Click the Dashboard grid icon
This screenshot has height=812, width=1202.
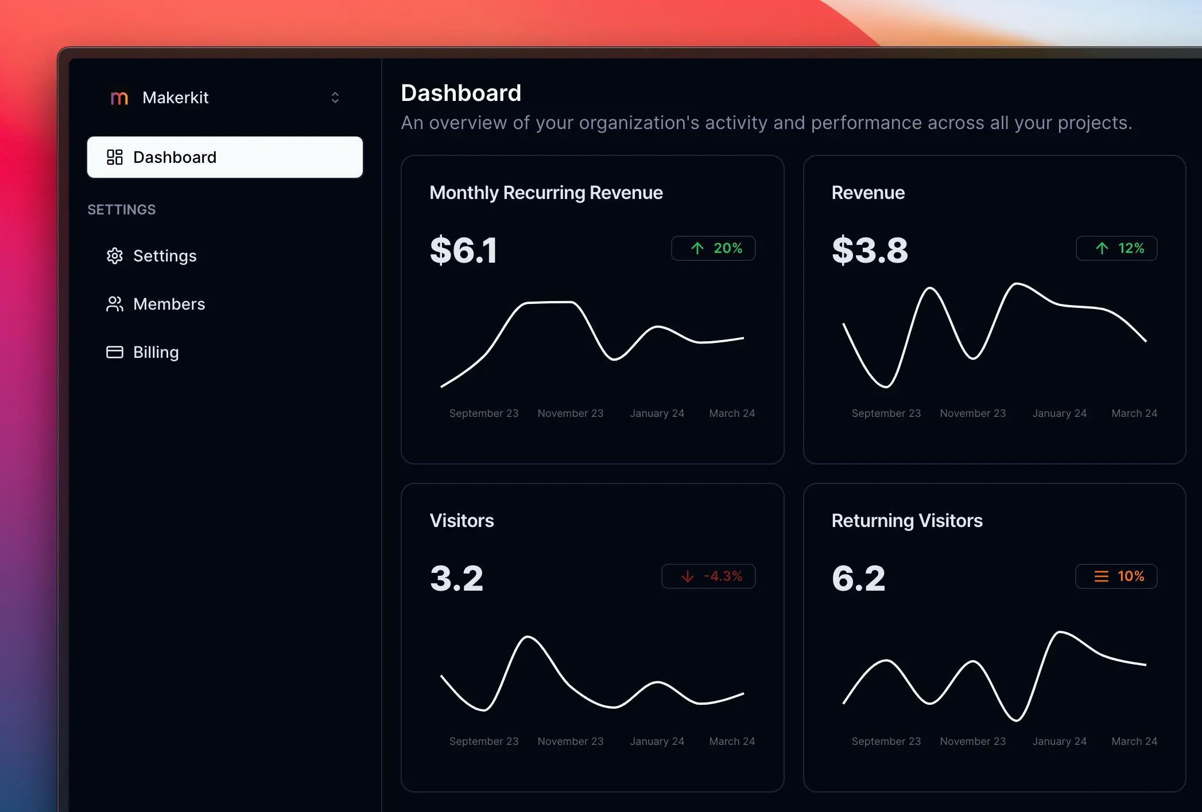pos(115,157)
